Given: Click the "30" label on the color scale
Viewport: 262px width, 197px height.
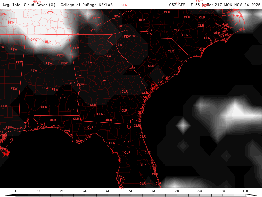Looking at the screenshot, I should [x=85, y=191].
